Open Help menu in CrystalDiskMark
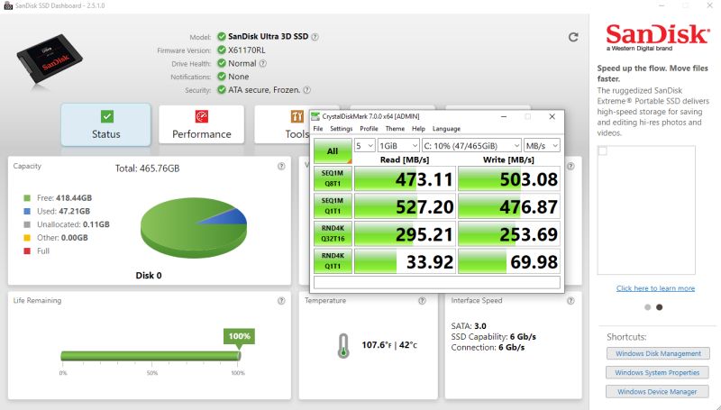Viewport: 721px width, 410px height. (418, 129)
